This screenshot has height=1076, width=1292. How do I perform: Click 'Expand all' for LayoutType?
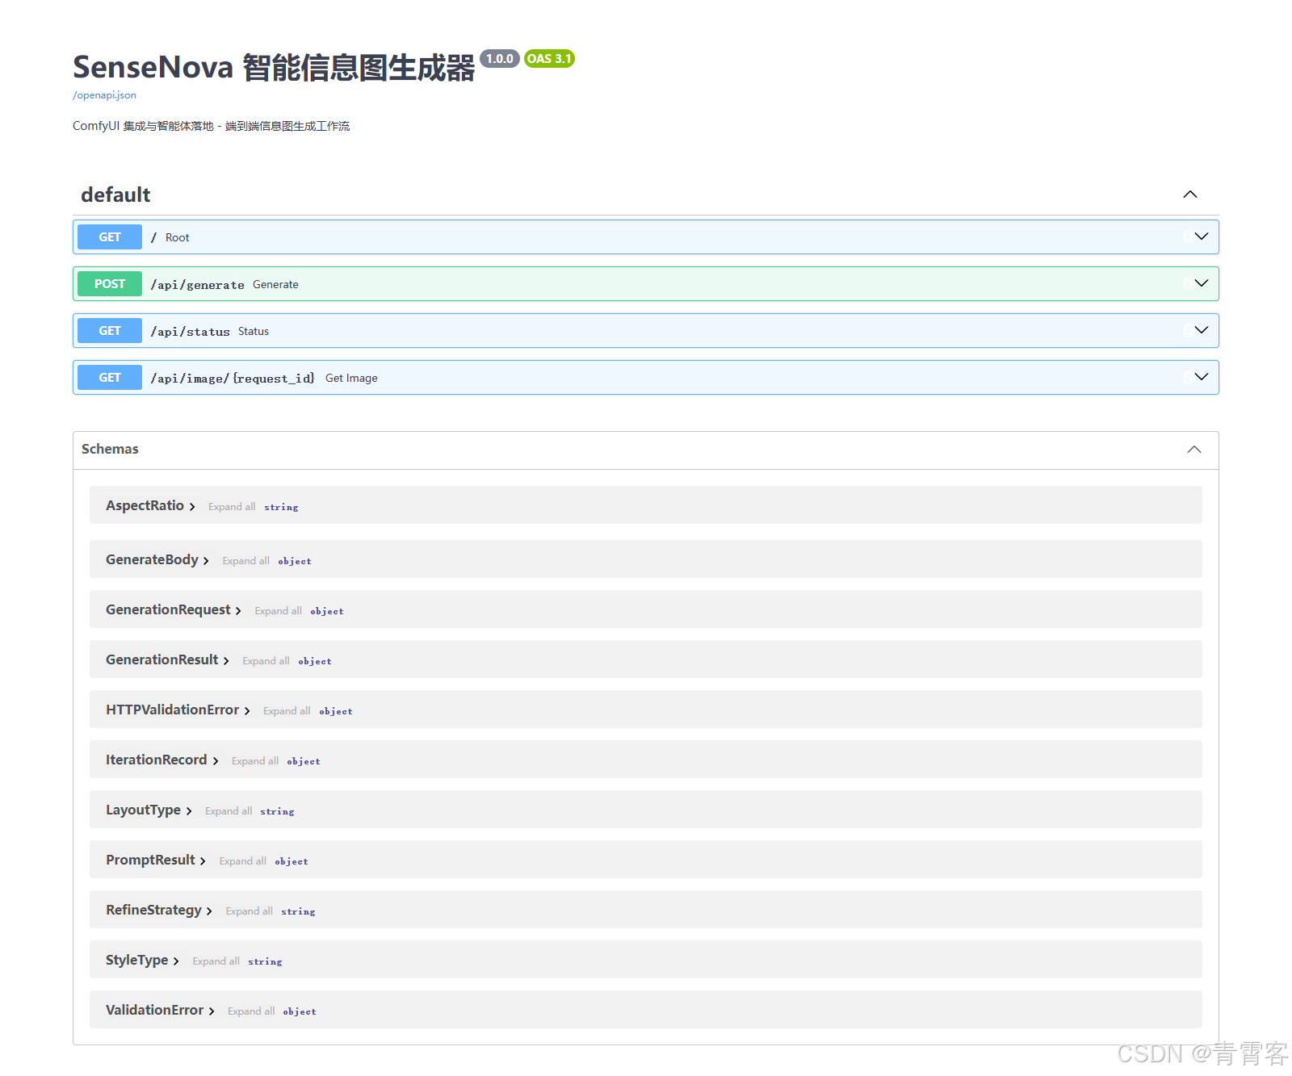tap(229, 811)
